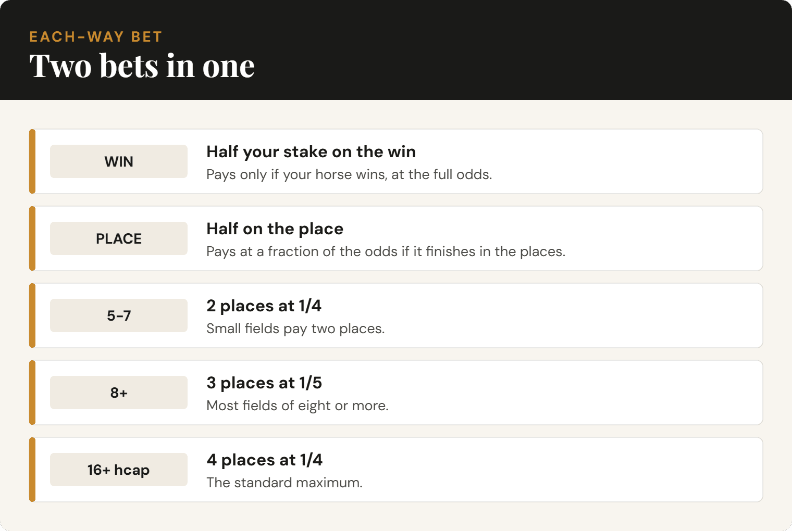
Task: Click 'The standard maximum' text
Action: (284, 483)
